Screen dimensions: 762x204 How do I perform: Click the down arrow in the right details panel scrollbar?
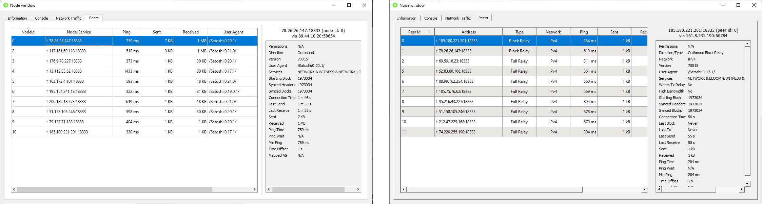click(x=747, y=183)
